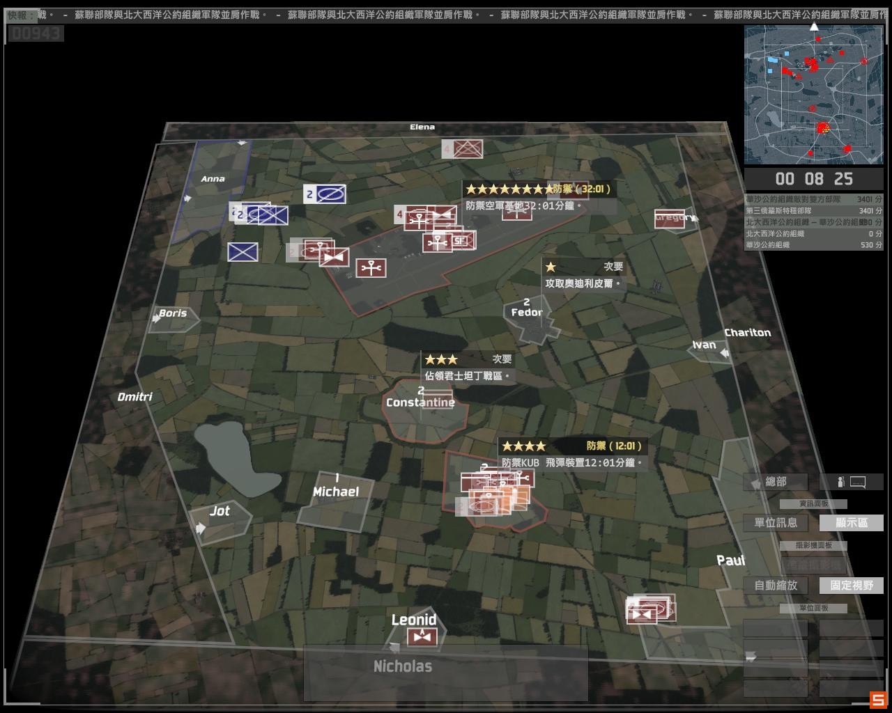Viewport: 892px width, 713px height.
Task: Click the Fedor zone label
Action: (x=527, y=313)
